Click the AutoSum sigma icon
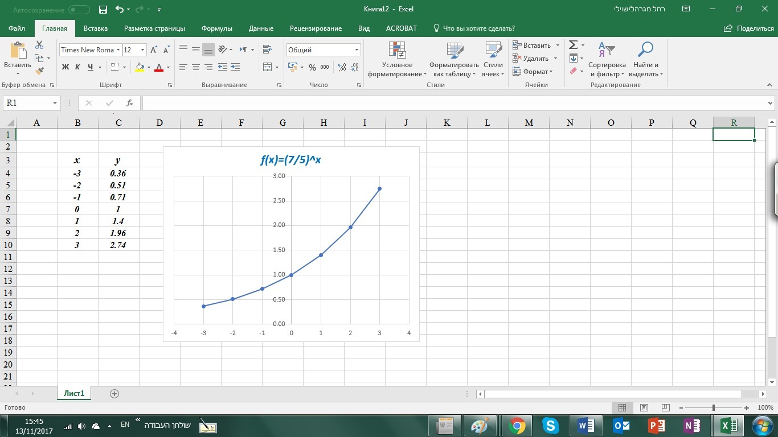 (574, 45)
